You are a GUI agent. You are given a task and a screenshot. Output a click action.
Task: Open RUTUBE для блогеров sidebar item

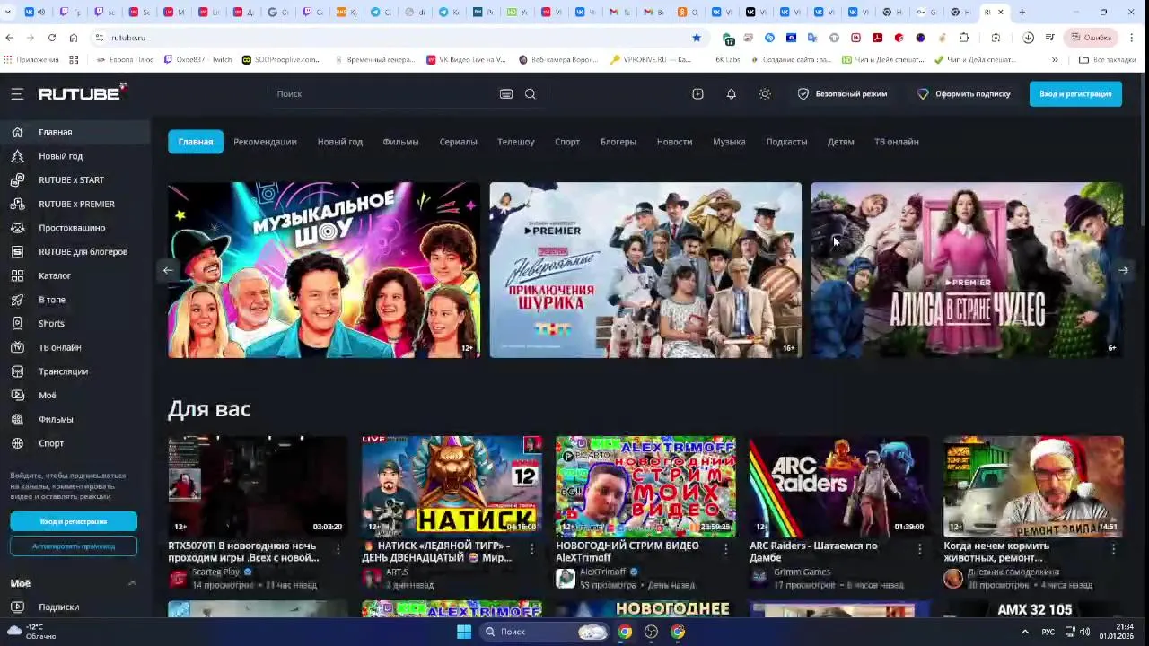(x=75, y=251)
